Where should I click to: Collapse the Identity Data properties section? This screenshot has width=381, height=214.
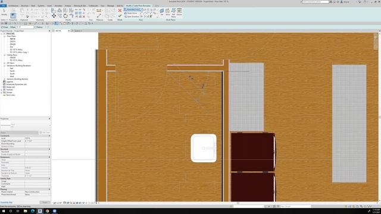pos(49,178)
